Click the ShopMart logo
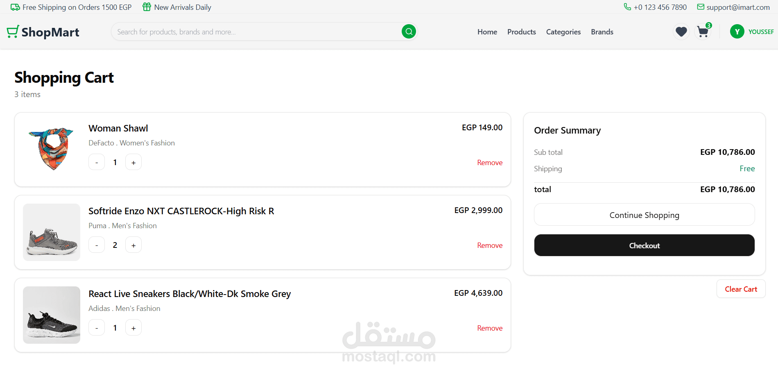778x372 pixels. [43, 32]
